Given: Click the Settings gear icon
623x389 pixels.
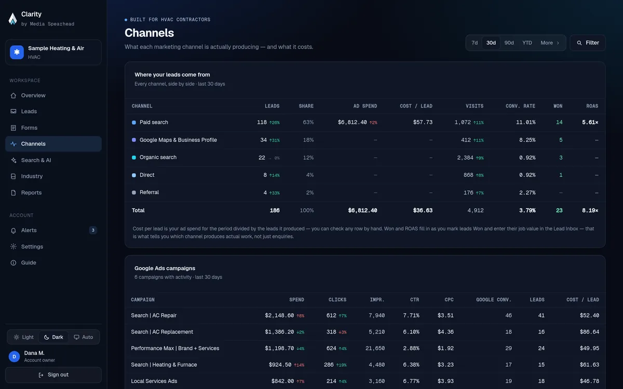Looking at the screenshot, I should click(13, 246).
